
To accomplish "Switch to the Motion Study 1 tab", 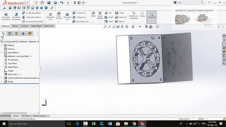I will (40, 116).
